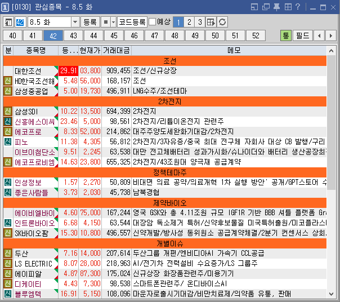Viewport: 340px width, 302px height.
Task: Click the title bar grid layout icon
Action: tap(288, 7)
